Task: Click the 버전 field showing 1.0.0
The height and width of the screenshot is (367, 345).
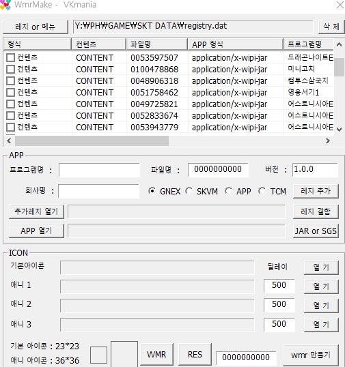Action: tap(315, 170)
